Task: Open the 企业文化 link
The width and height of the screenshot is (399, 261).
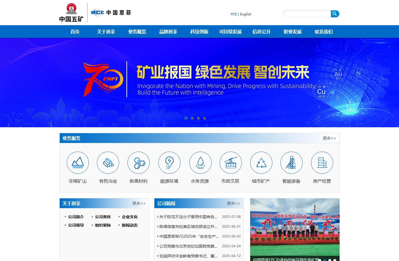Action: tap(129, 217)
